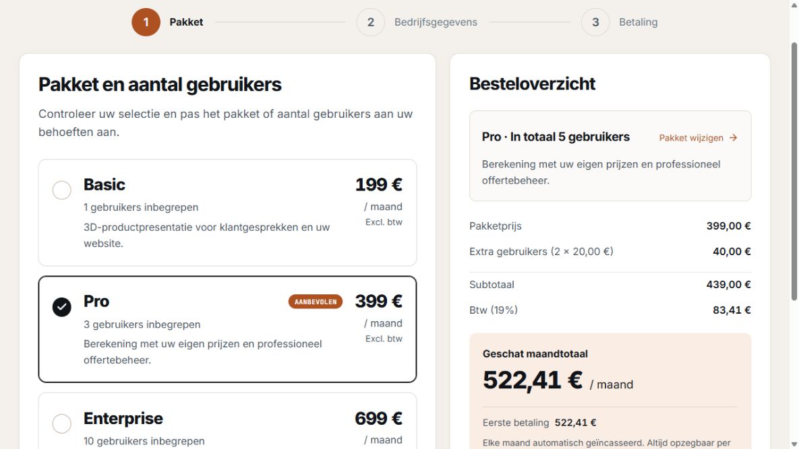Click the large '522,41 €' monthly total

coord(533,380)
